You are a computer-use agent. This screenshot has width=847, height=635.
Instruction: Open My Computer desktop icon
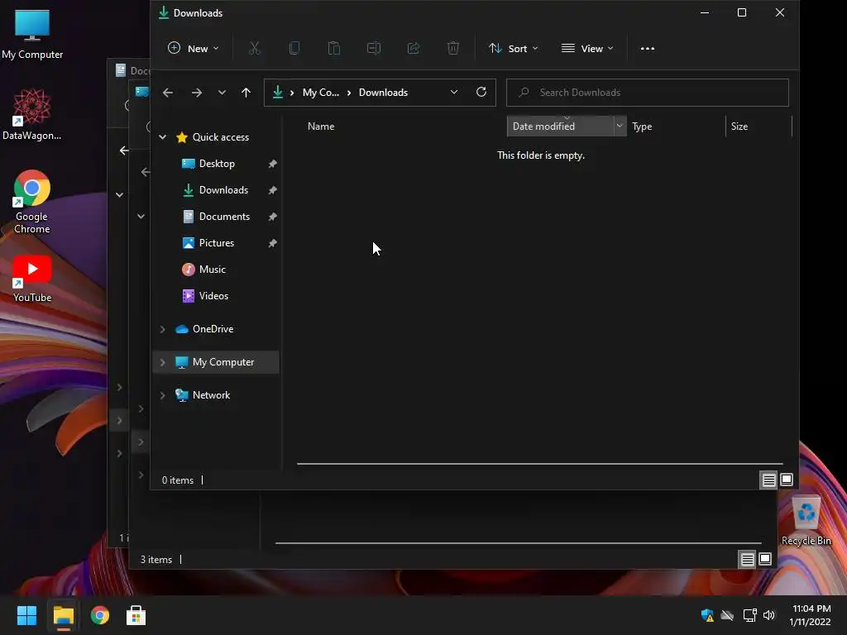(32, 34)
